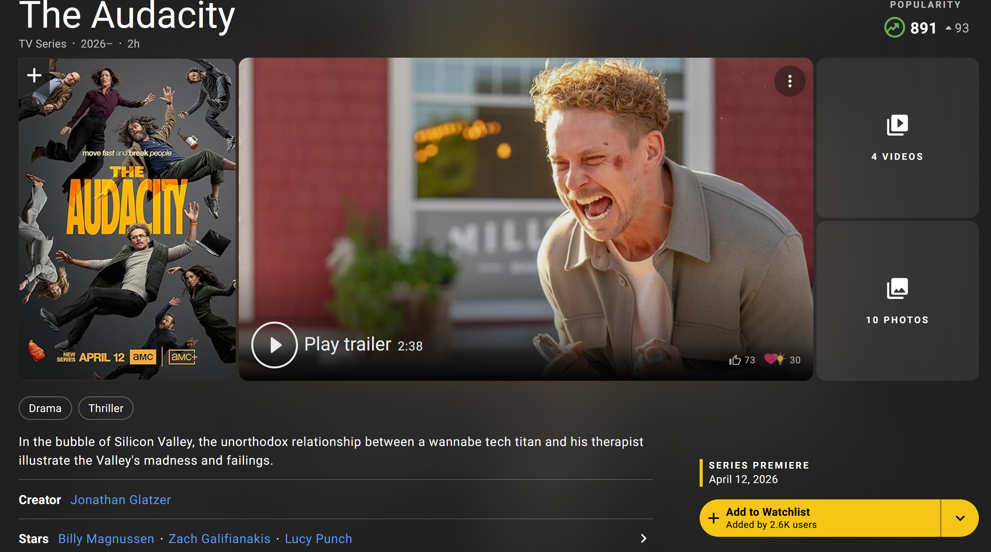Click the green popularity trending icon
Viewport: 991px width, 552px height.
[894, 28]
